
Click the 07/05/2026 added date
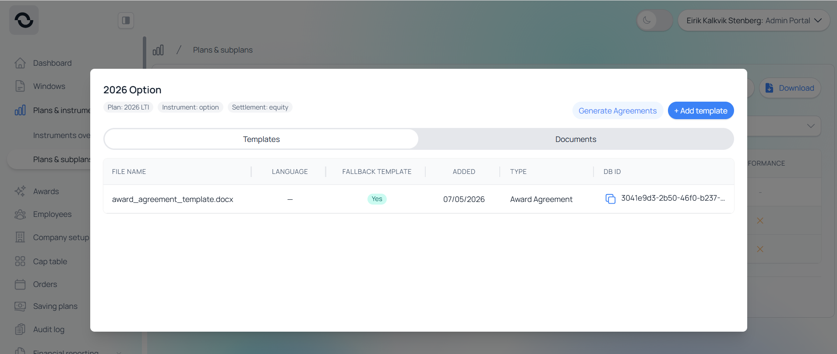[x=464, y=199]
